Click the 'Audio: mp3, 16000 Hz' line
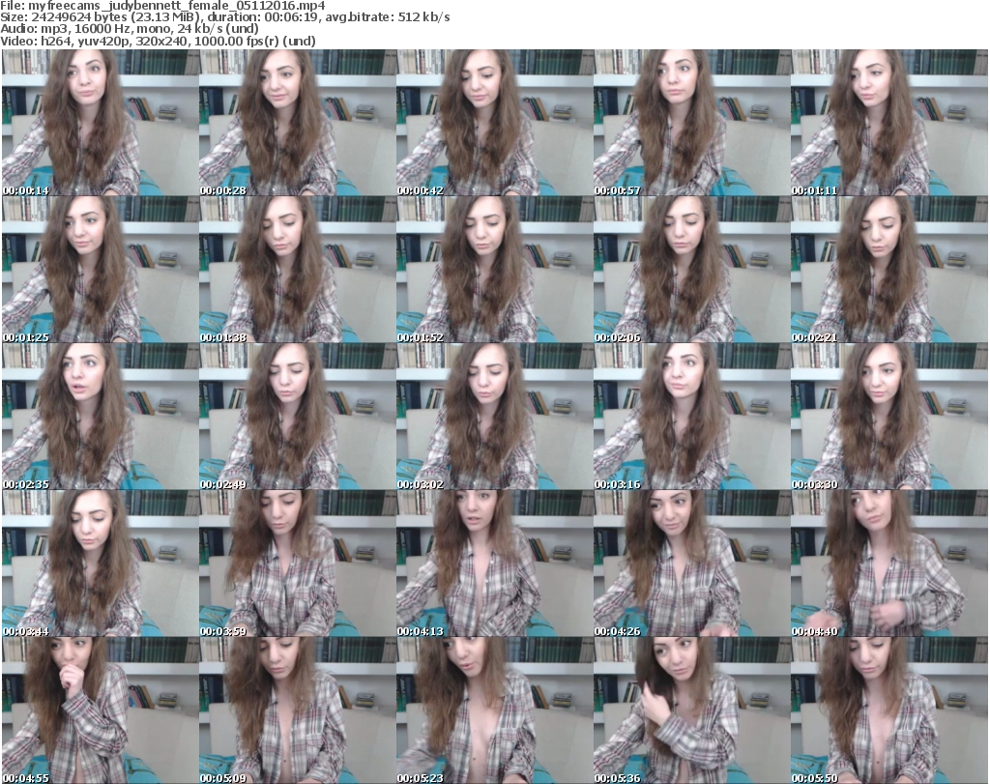 tap(130, 29)
